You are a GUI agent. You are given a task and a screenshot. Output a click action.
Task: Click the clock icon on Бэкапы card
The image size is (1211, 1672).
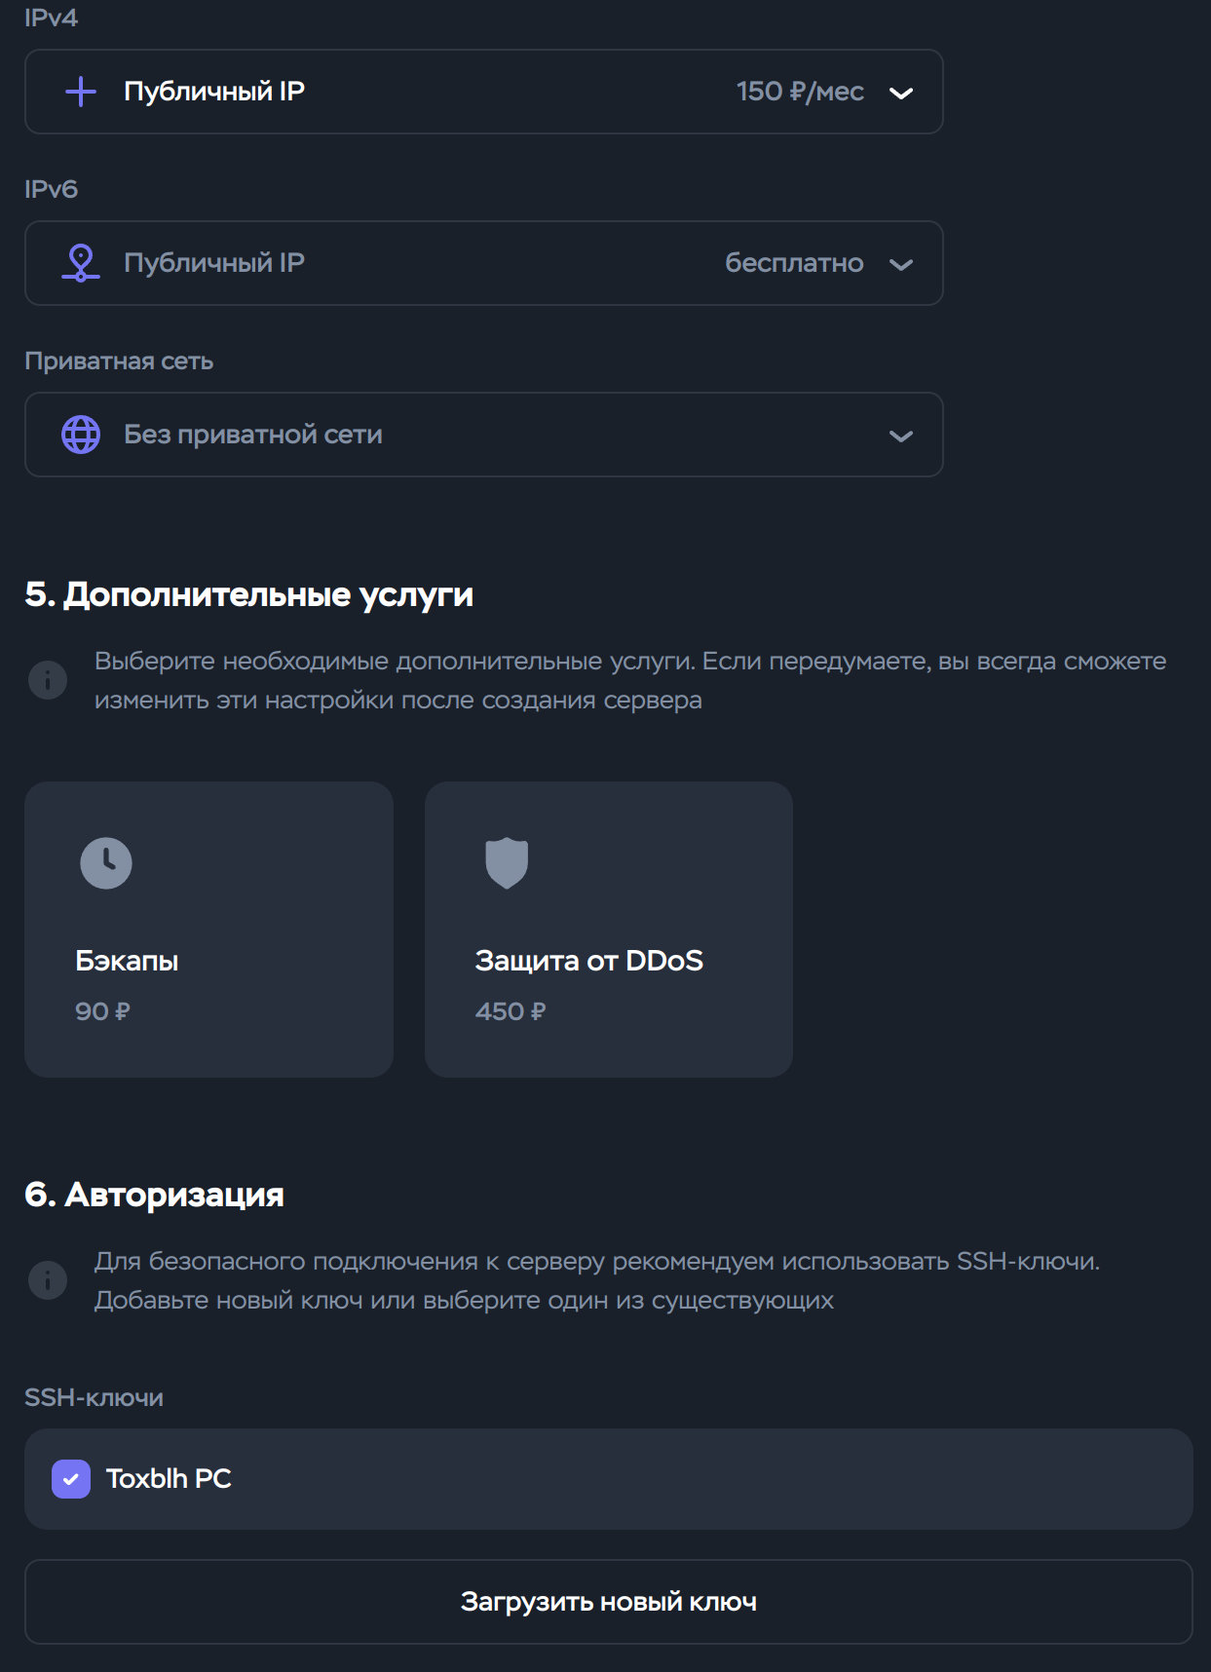[x=106, y=863]
